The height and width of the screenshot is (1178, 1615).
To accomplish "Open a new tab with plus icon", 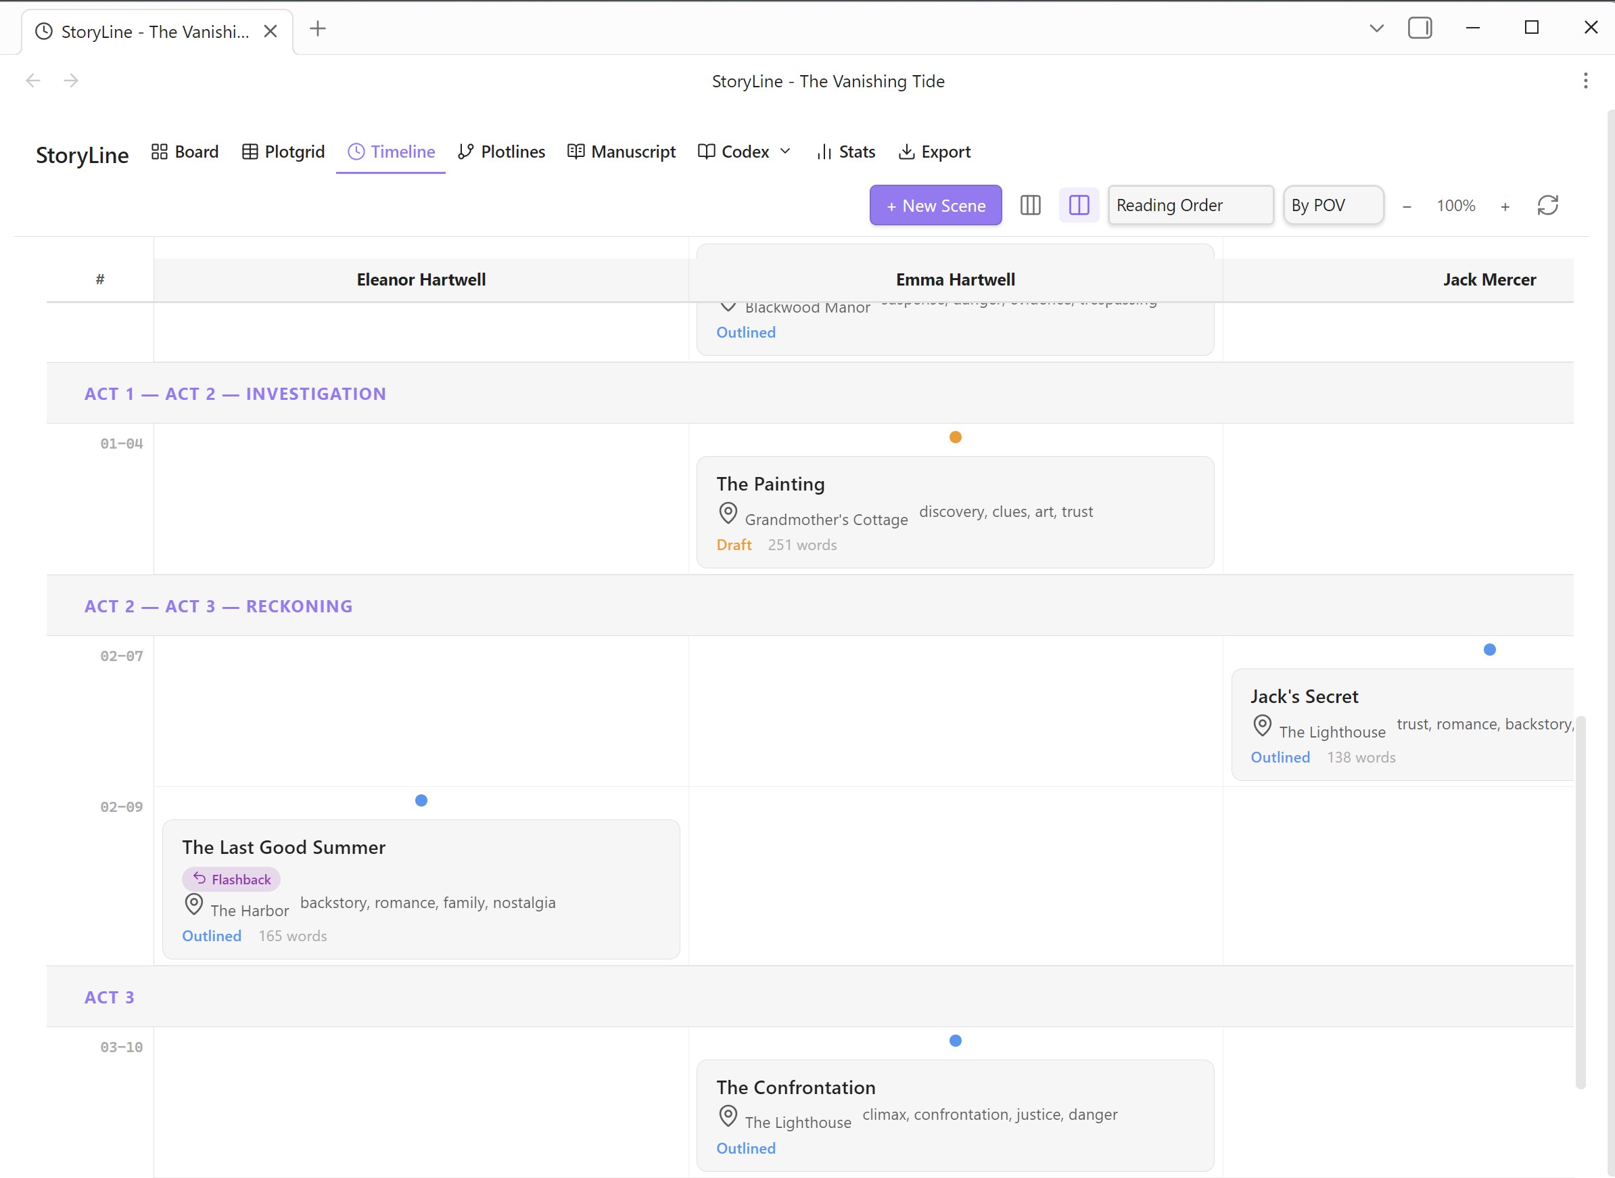I will [318, 28].
